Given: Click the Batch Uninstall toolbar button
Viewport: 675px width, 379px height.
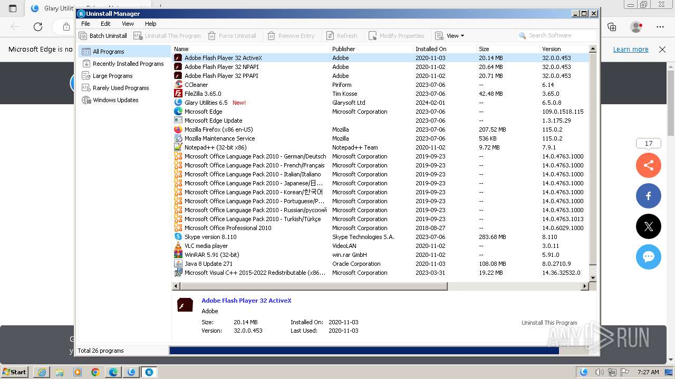Looking at the screenshot, I should (x=103, y=36).
